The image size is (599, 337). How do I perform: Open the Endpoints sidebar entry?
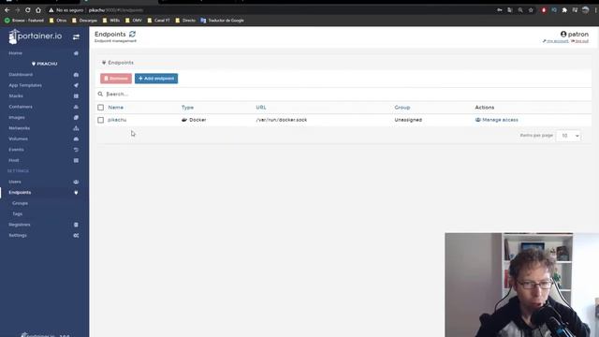coord(20,192)
